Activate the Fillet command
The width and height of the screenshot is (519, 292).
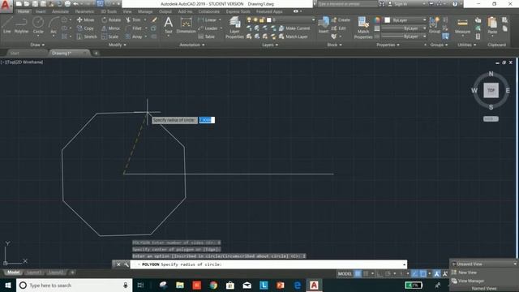pyautogui.click(x=134, y=28)
